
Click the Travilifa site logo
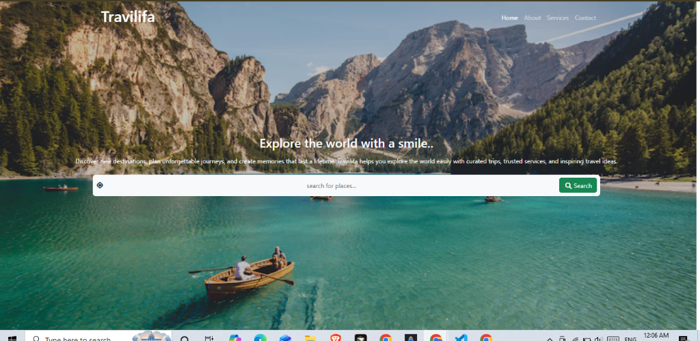coord(128,17)
